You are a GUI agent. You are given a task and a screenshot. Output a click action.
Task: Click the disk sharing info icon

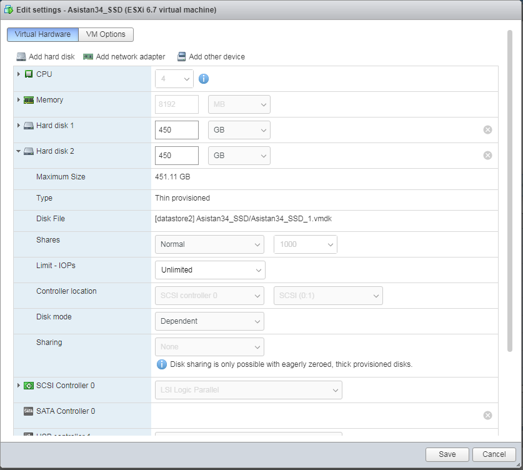pos(161,364)
